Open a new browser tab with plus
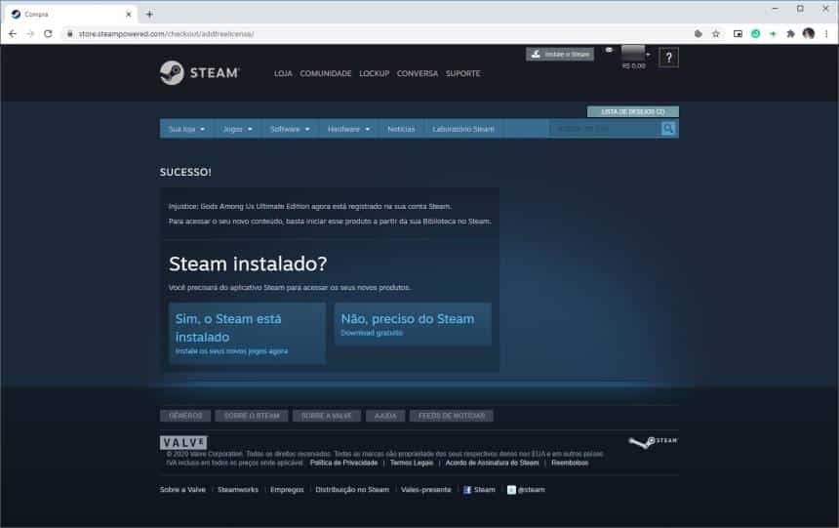This screenshot has height=528, width=839. [x=149, y=15]
